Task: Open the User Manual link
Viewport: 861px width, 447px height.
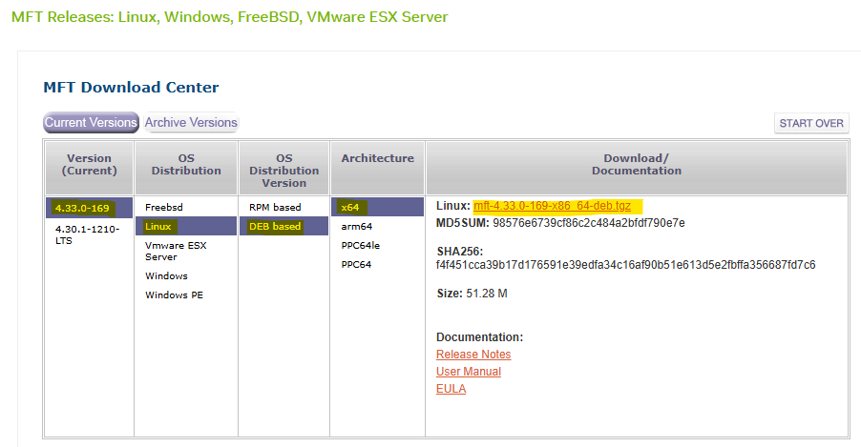Action: [469, 372]
